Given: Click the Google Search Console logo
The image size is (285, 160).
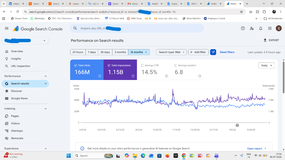Looking at the screenshot, I should (x=38, y=29).
